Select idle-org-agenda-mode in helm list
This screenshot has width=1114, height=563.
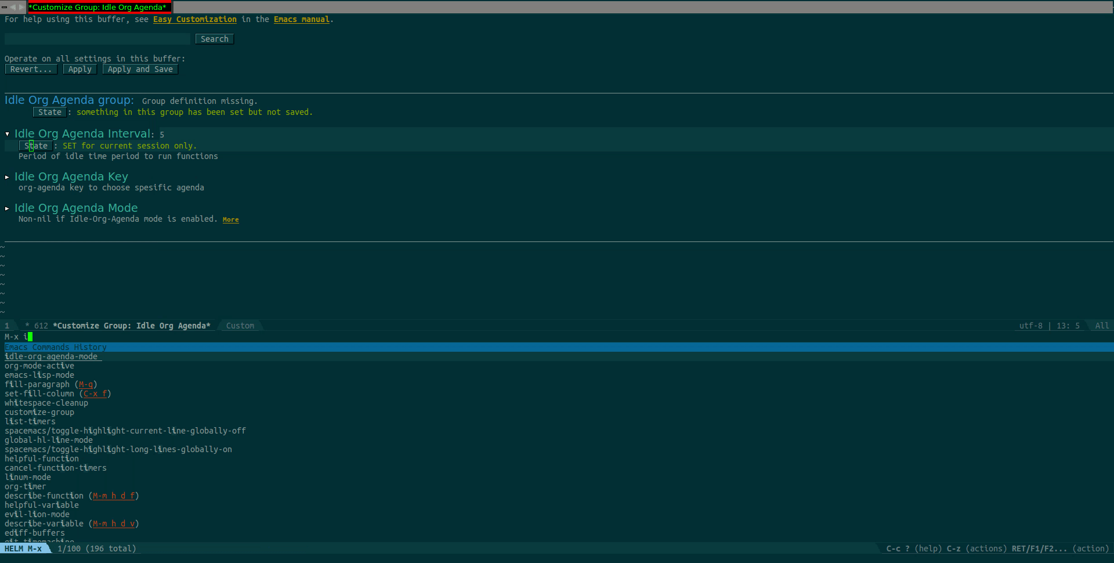[51, 356]
